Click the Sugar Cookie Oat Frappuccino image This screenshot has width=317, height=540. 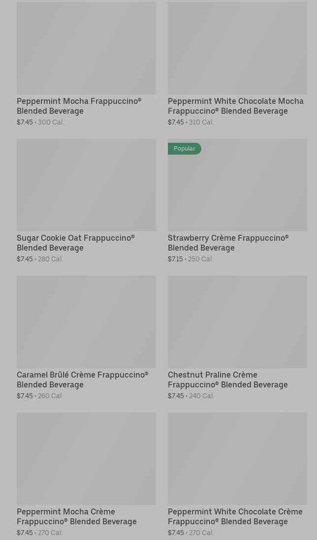click(86, 185)
